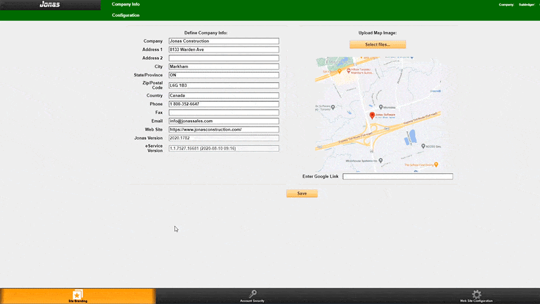
Task: Open Account Security key icon
Action: tap(253, 294)
